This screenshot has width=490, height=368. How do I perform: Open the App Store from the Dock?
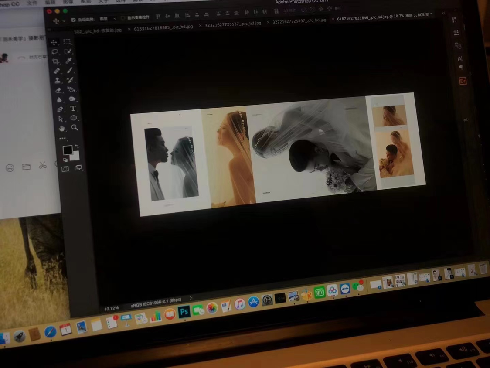[x=253, y=302]
